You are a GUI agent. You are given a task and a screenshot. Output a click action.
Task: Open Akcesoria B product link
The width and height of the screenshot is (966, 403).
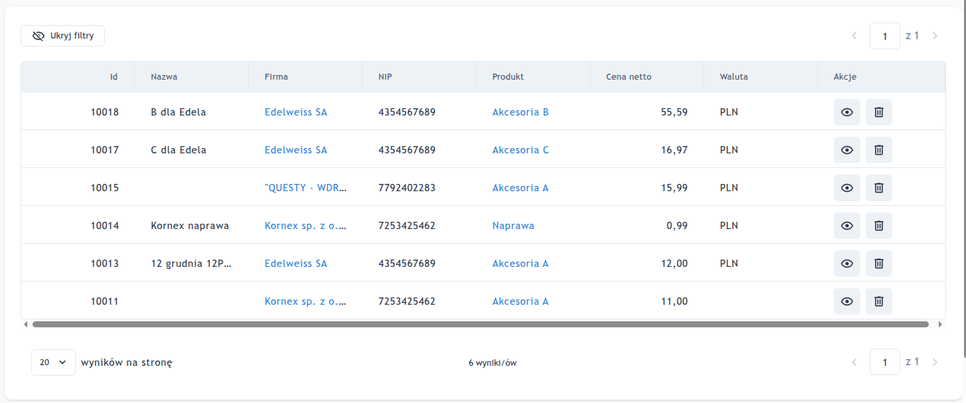[x=520, y=112]
